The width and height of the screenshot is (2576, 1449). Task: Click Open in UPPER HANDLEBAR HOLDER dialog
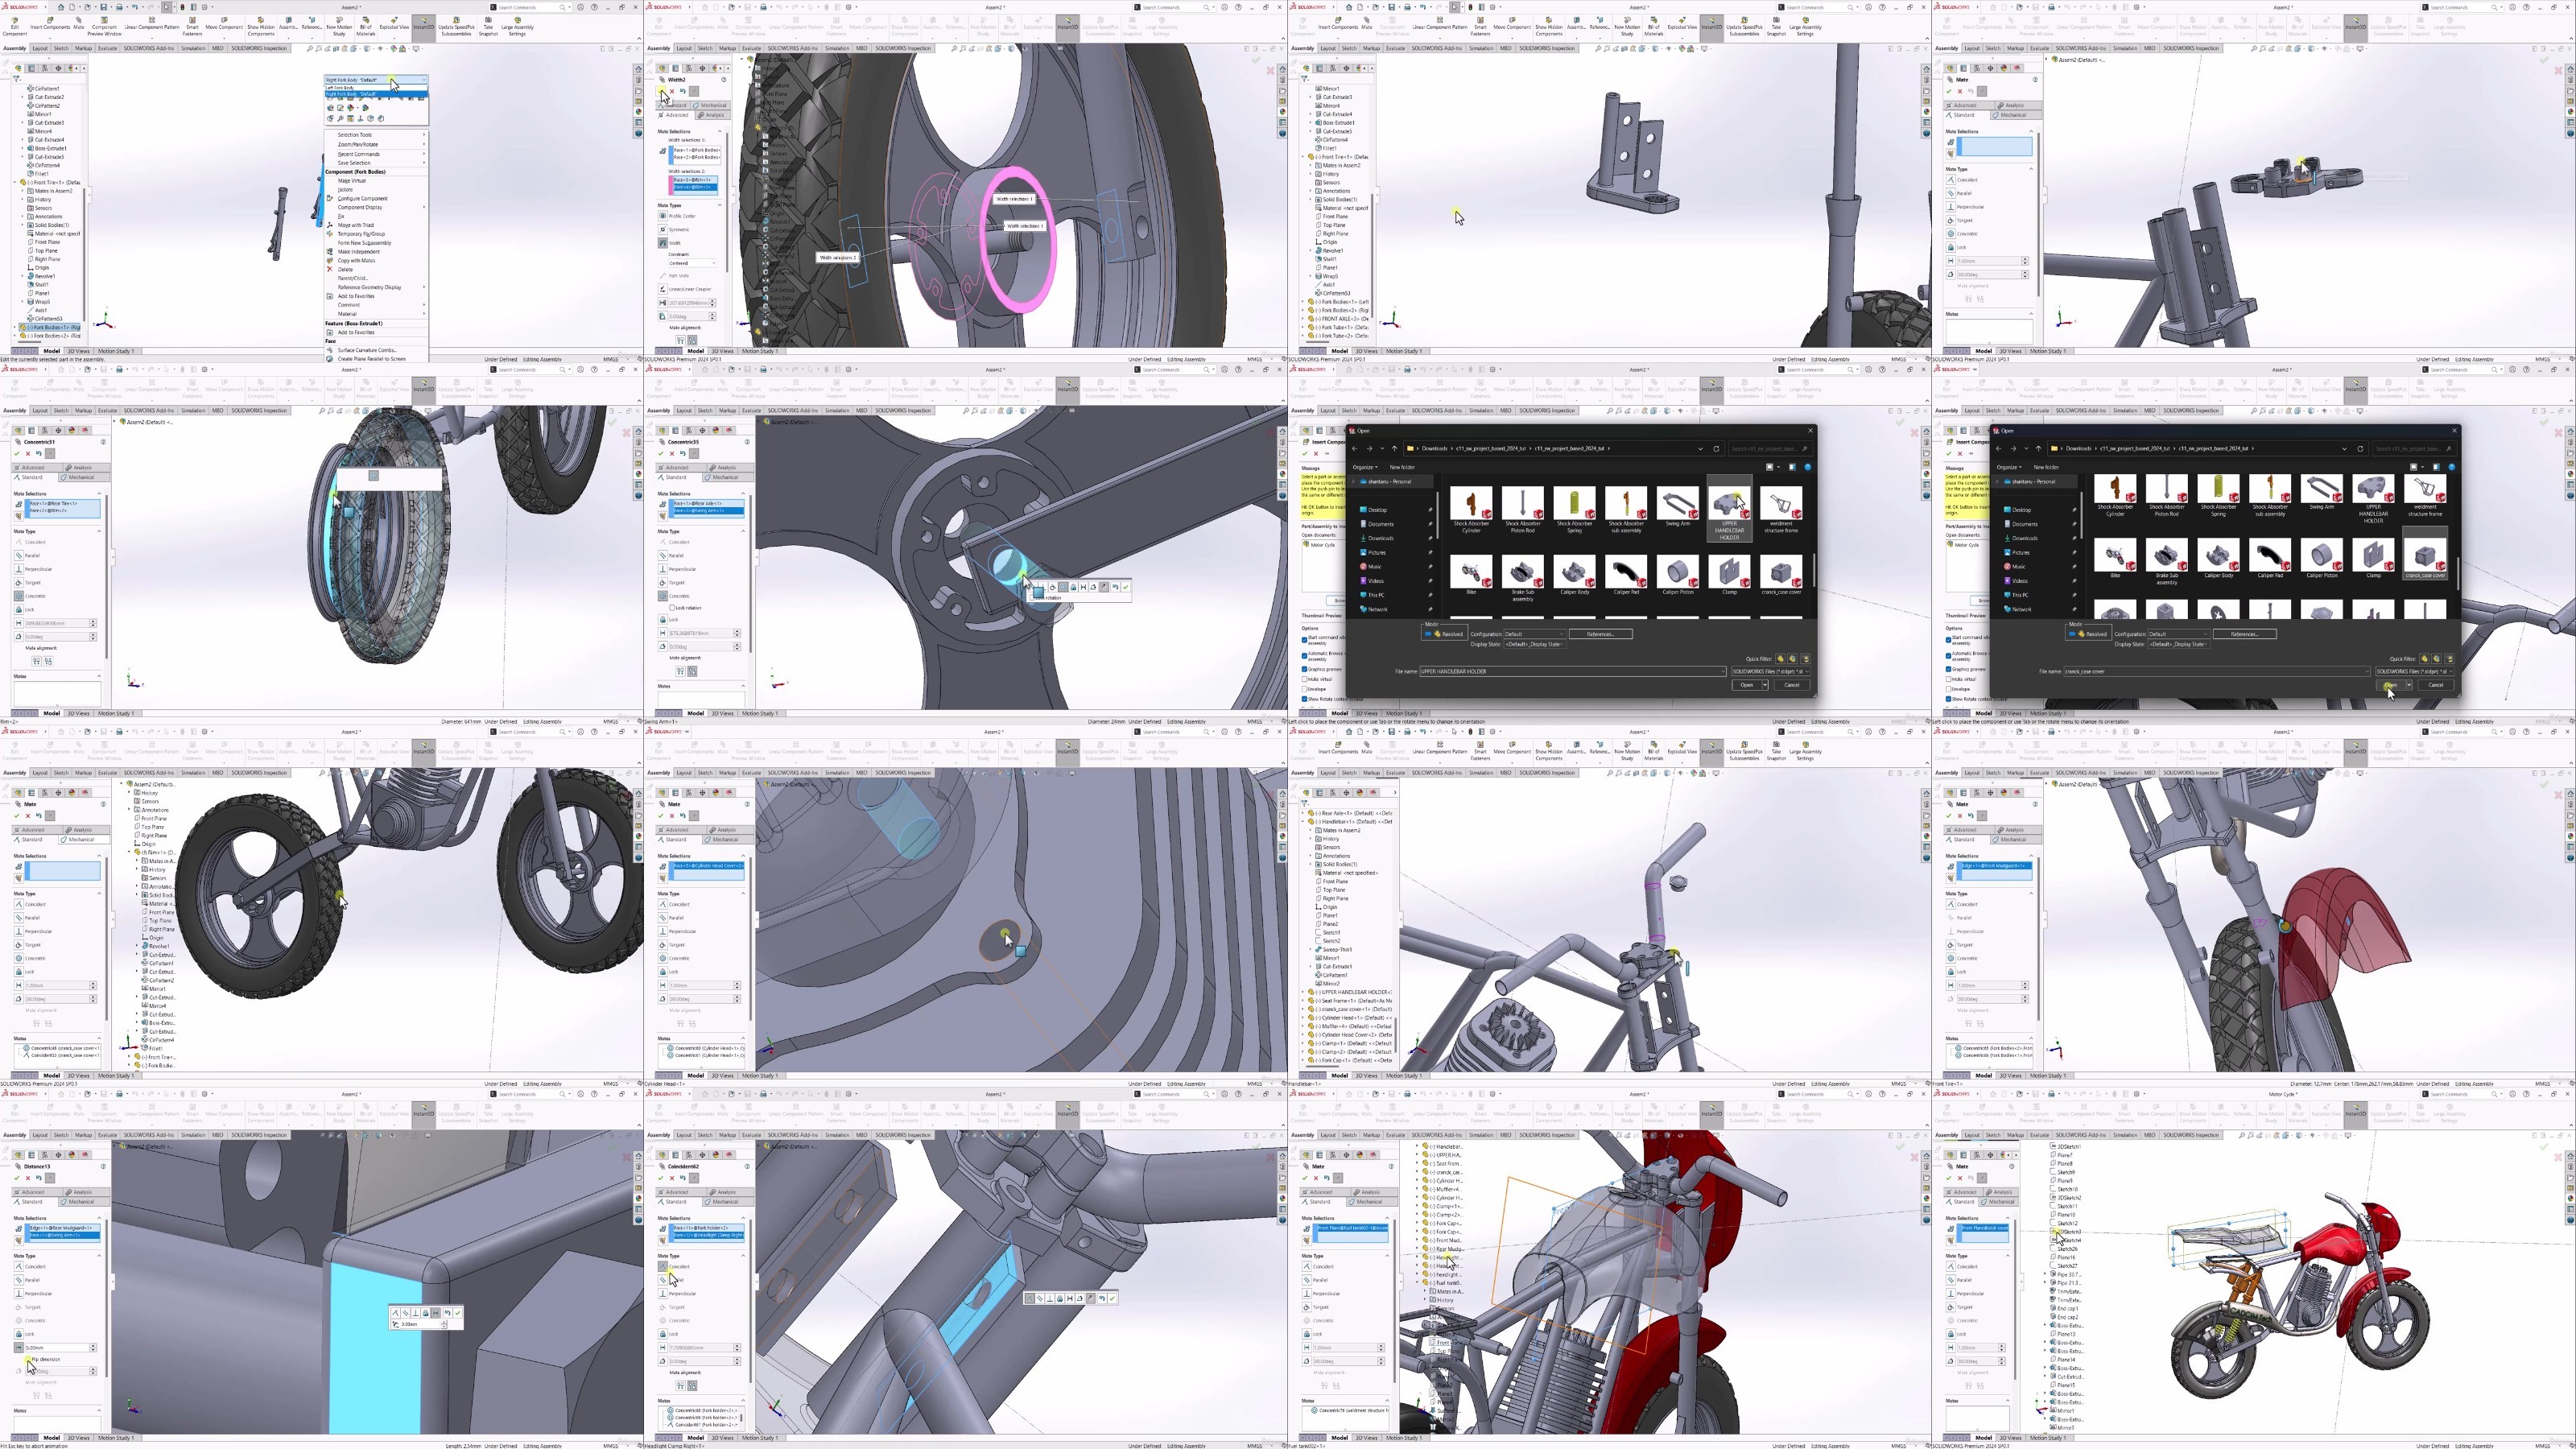[1747, 685]
